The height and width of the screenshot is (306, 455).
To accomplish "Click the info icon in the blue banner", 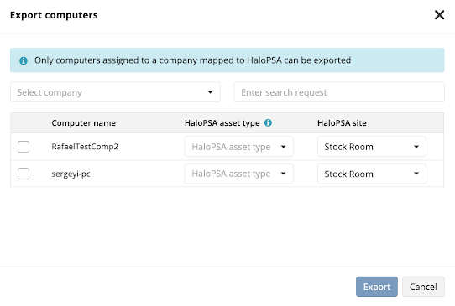I will tap(24, 60).
